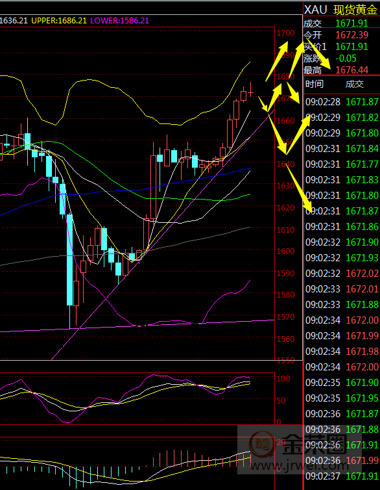The image size is (380, 490).
Task: Select the 现货黄金 instrument name
Action: click(x=355, y=10)
